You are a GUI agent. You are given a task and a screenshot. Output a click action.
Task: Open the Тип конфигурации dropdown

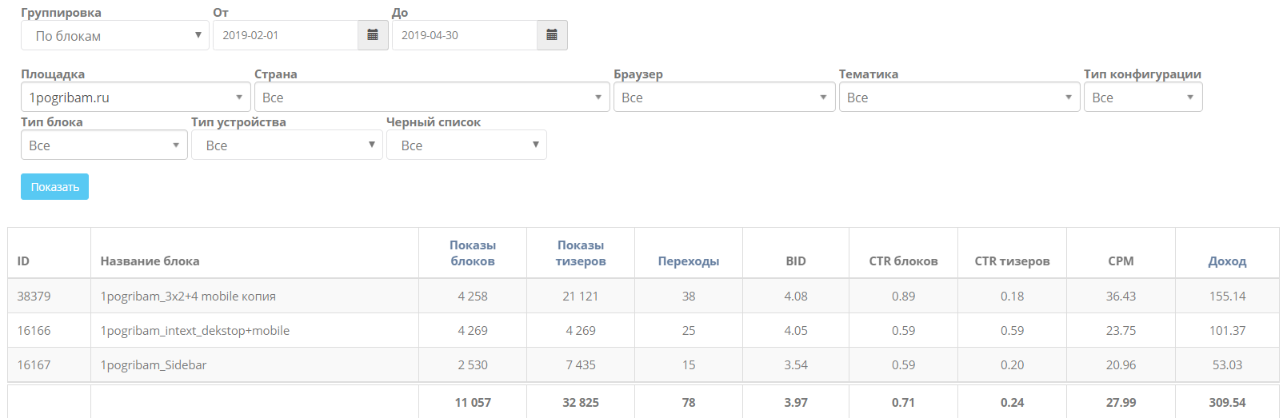click(1142, 98)
